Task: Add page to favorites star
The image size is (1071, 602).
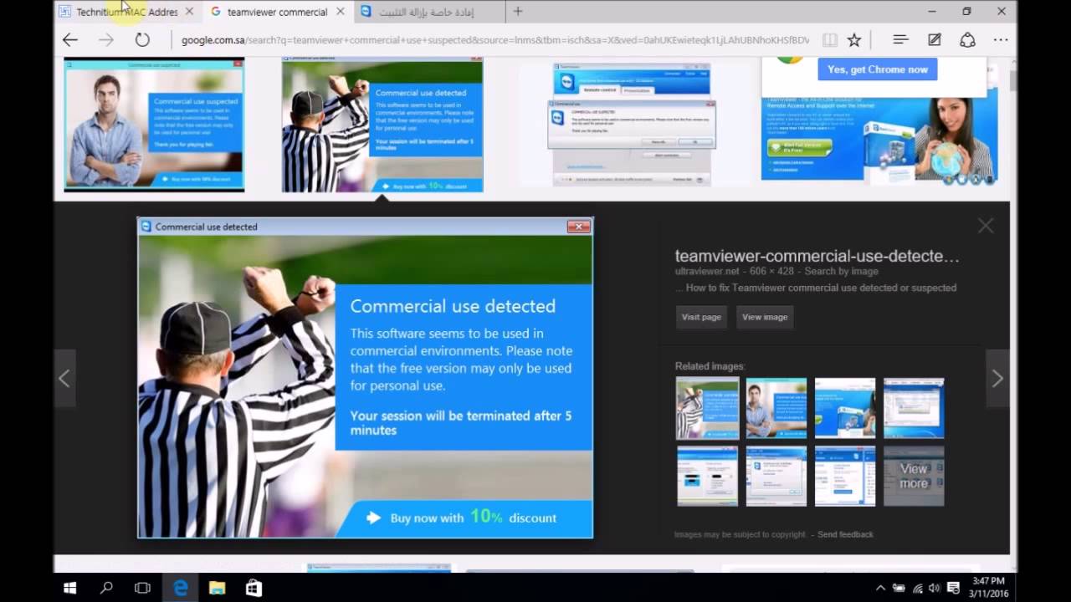Action: pos(854,39)
